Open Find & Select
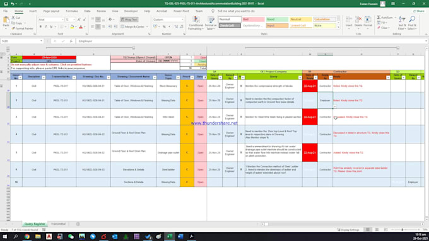Viewport: 429px width, 241px height. tap(412, 23)
